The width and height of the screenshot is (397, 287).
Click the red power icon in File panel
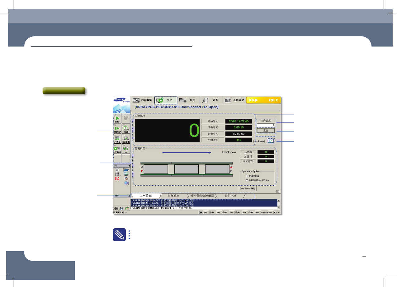pyautogui.click(x=117, y=178)
